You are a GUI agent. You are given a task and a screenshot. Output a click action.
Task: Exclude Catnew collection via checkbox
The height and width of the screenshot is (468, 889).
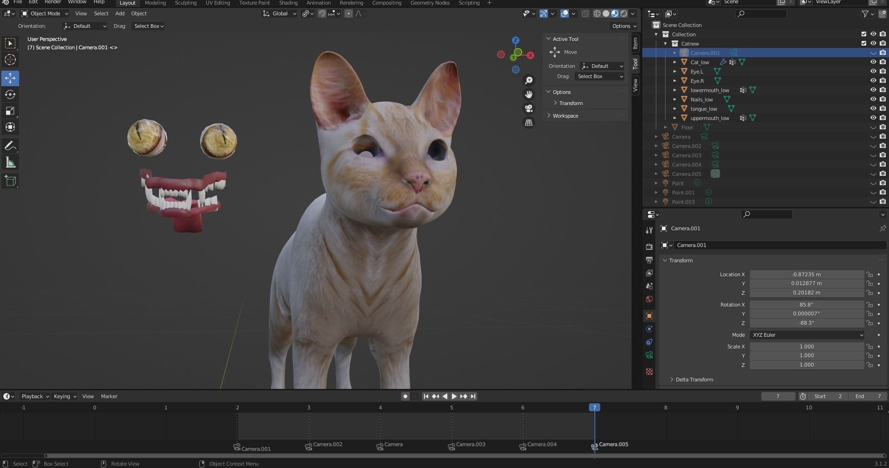(864, 43)
